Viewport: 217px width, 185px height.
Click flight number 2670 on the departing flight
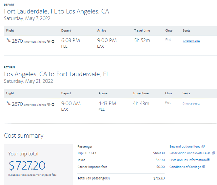[x=17, y=41]
